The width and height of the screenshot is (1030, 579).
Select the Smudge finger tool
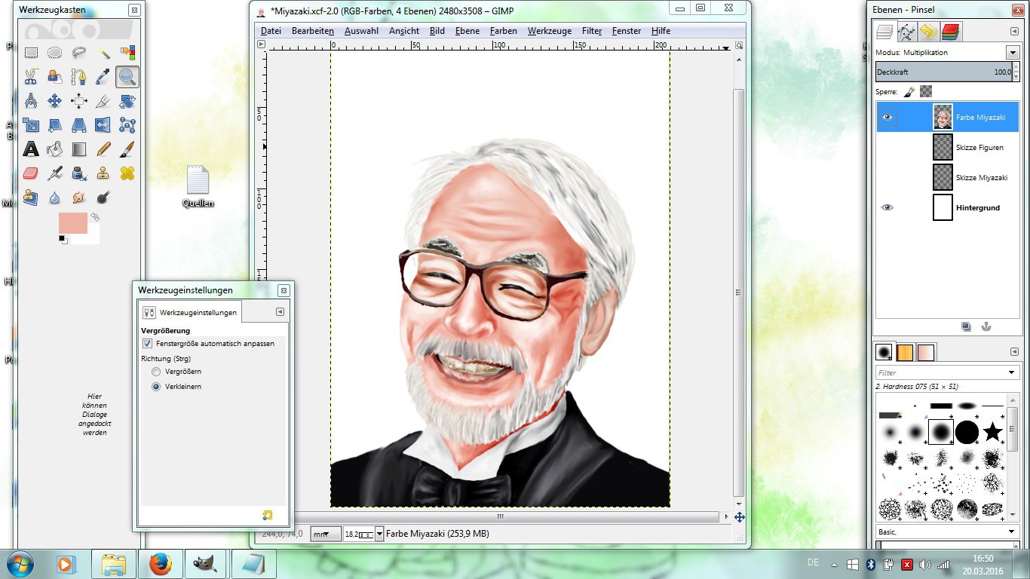tap(79, 198)
